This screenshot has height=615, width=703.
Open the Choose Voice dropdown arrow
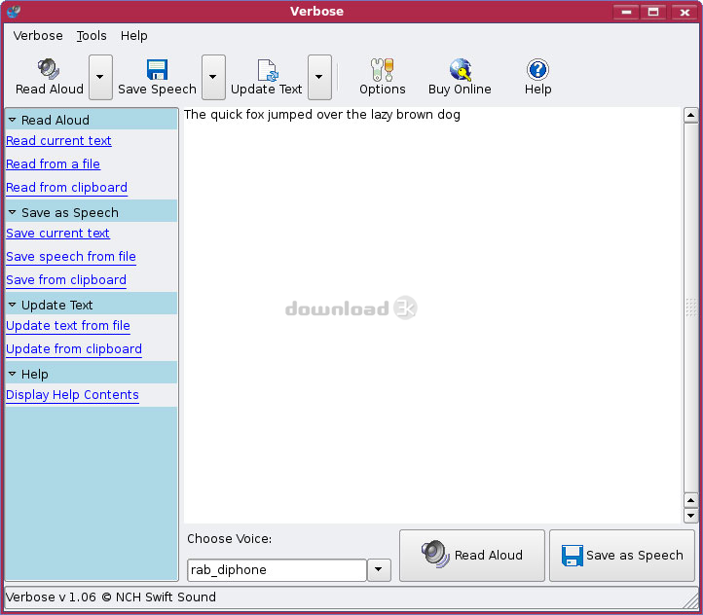(379, 570)
